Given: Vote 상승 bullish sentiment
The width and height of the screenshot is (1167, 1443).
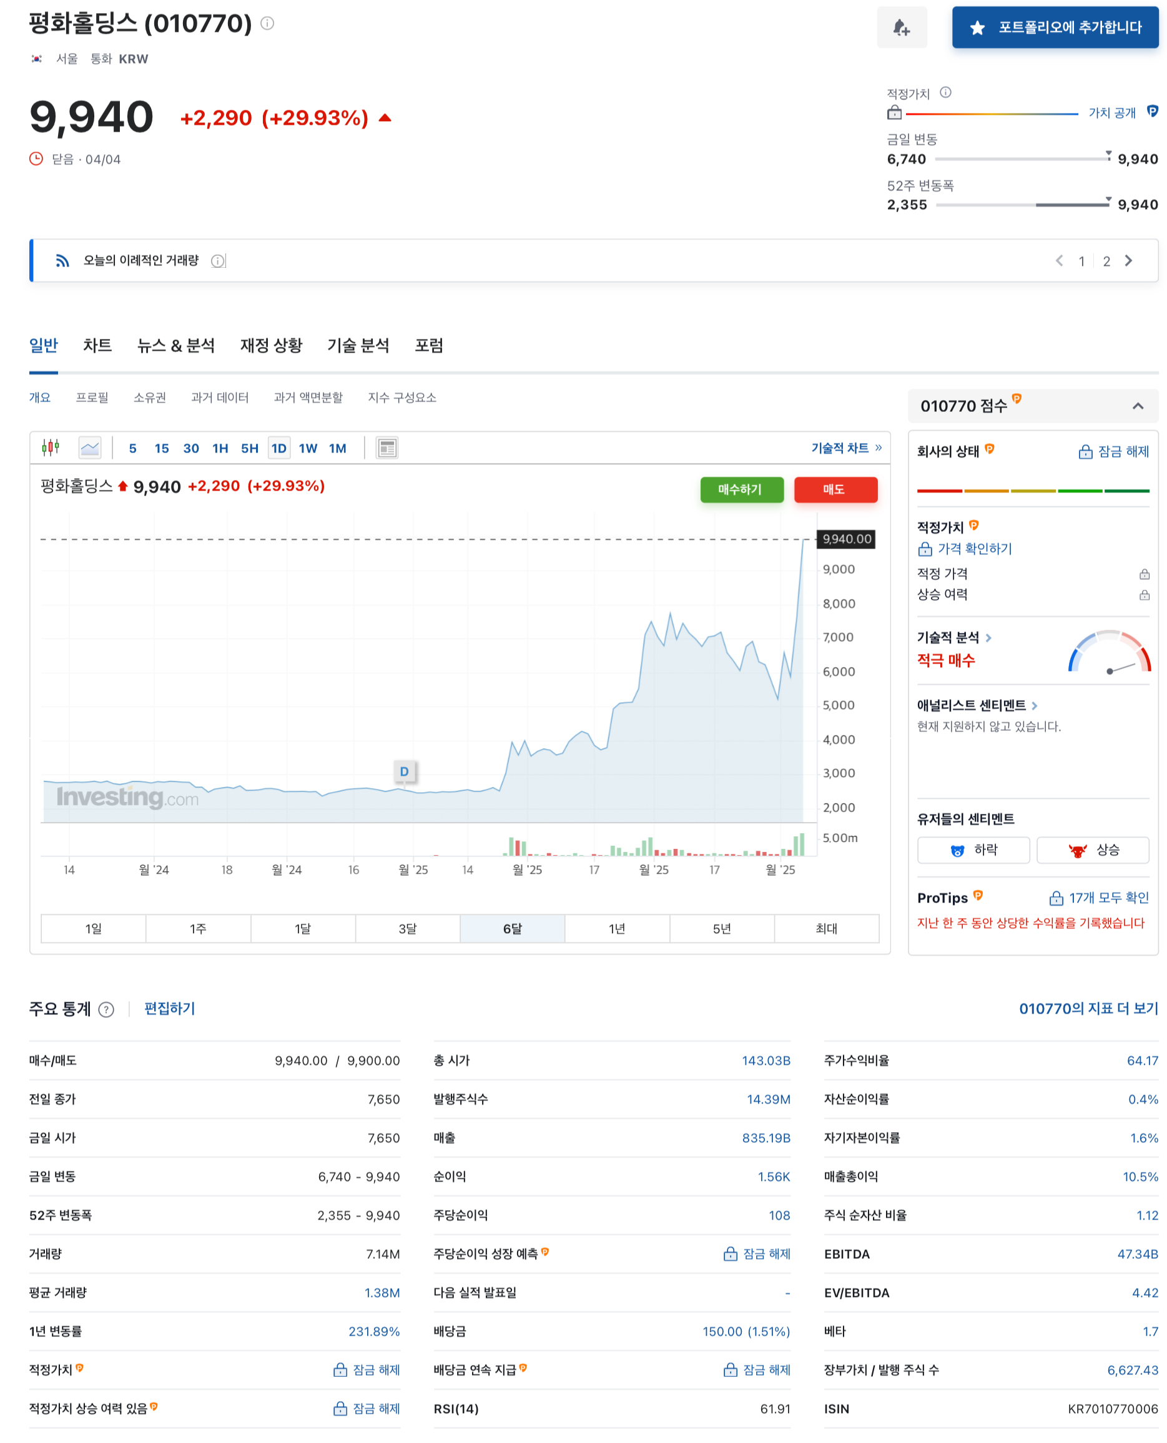Looking at the screenshot, I should point(1092,850).
